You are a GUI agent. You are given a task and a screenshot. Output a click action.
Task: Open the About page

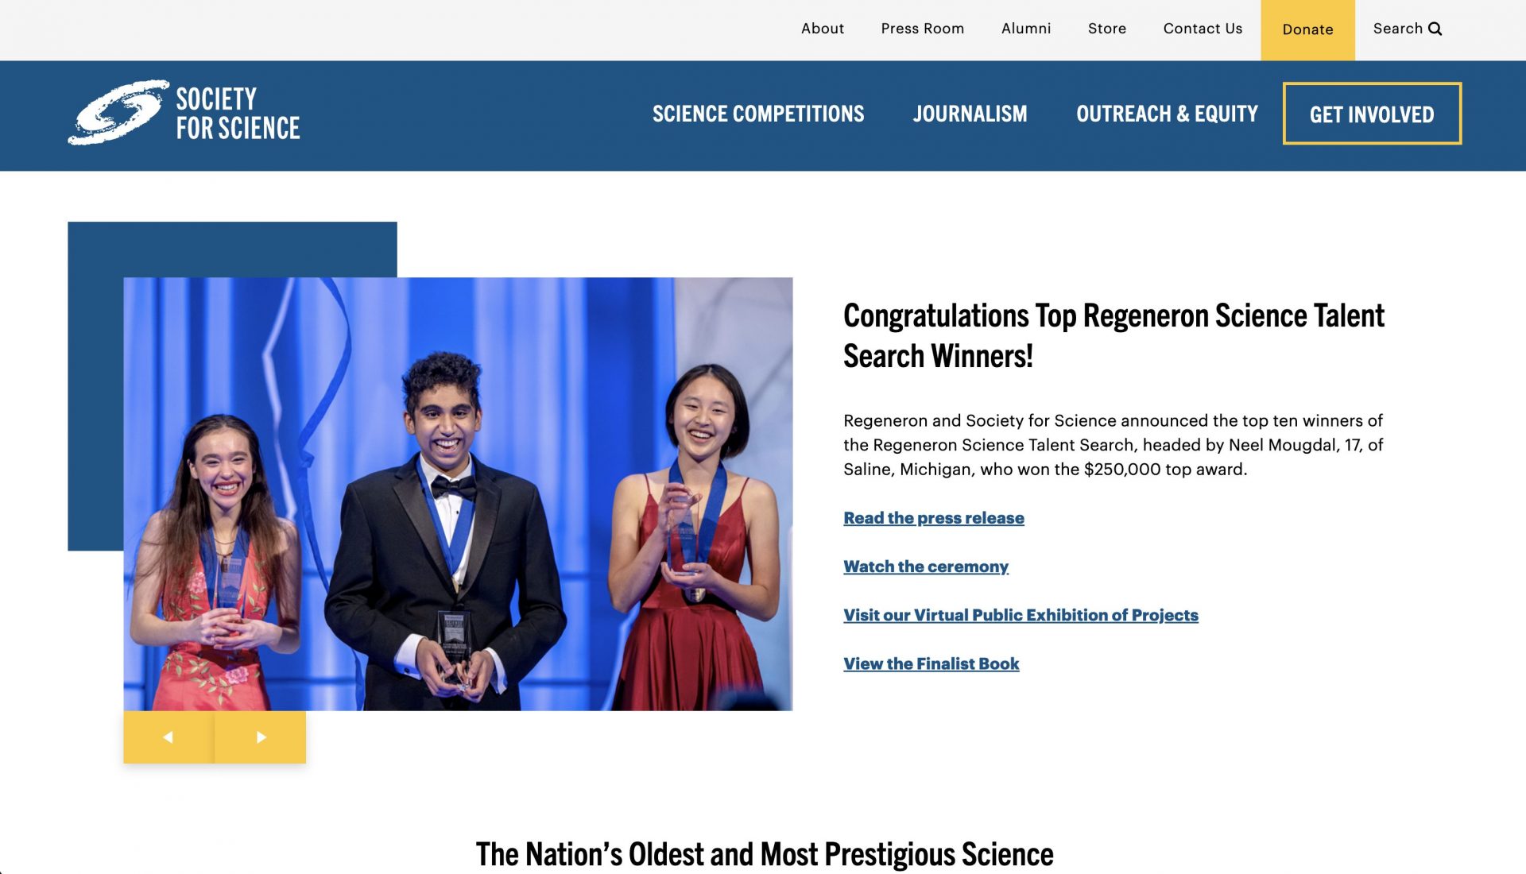tap(822, 29)
